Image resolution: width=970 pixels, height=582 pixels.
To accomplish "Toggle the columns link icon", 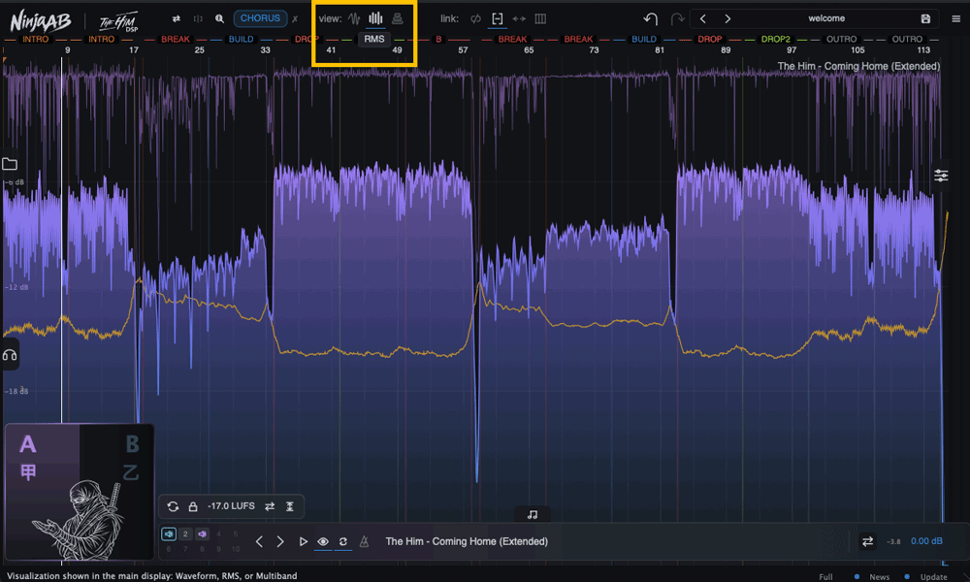I will click(x=540, y=18).
